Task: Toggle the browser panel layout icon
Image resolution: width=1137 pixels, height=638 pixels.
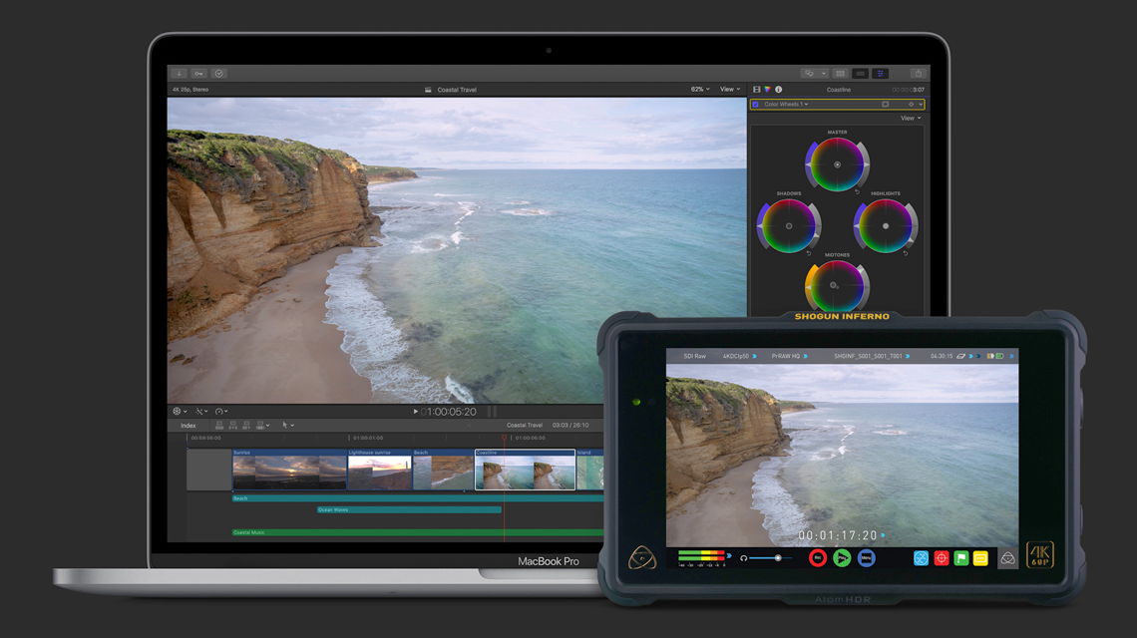Action: coord(841,73)
